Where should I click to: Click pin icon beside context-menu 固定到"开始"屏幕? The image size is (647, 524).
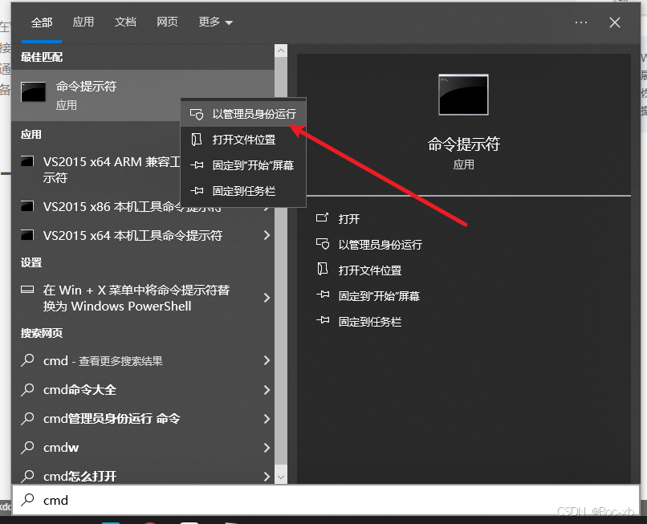tap(197, 165)
